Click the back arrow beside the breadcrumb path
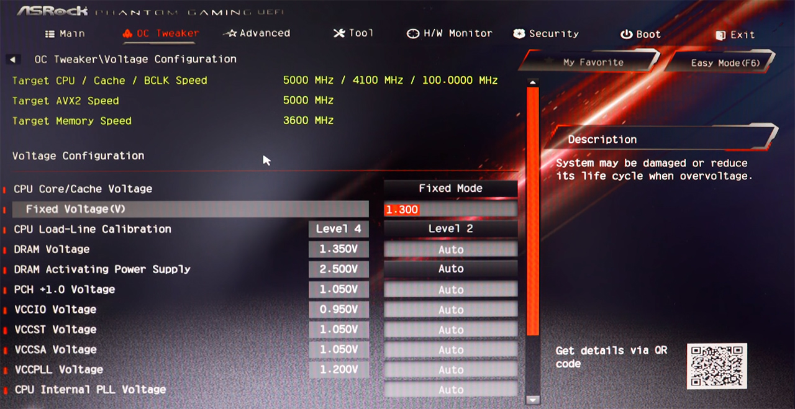Viewport: 795px width, 409px height. click(12, 60)
